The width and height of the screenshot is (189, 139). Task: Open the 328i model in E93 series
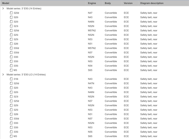[16, 44]
